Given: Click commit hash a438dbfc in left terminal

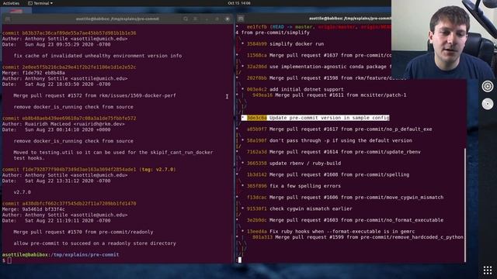Looking at the screenshot, I should (79, 204).
